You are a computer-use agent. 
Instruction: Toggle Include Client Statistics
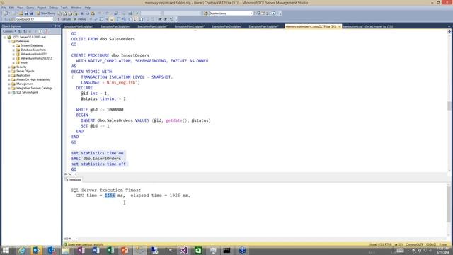coord(124,19)
